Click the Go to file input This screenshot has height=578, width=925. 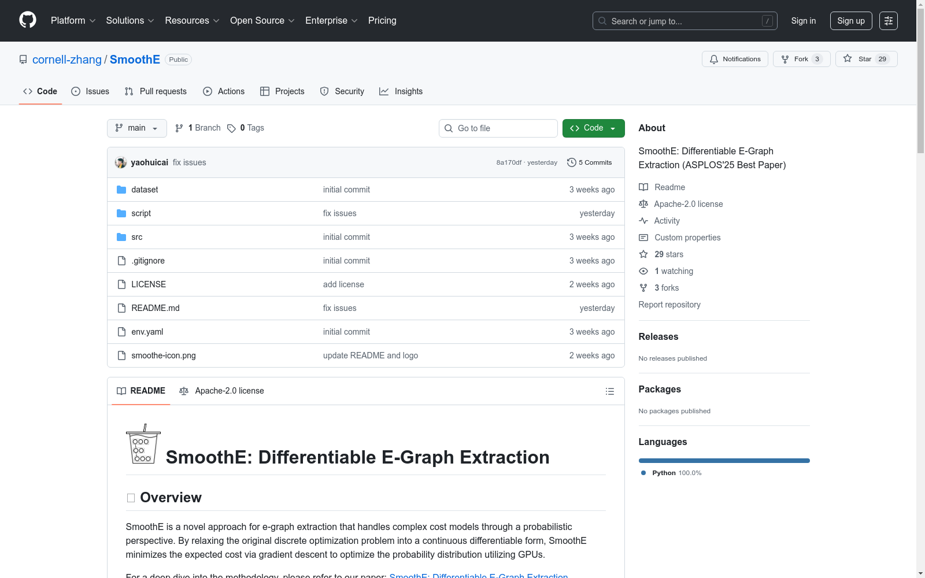click(498, 128)
